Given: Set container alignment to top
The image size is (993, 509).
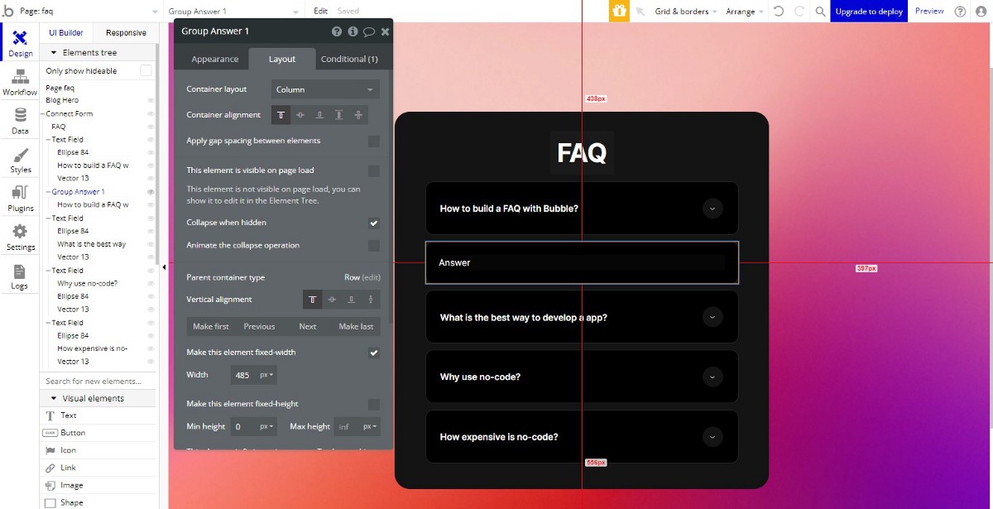Looking at the screenshot, I should pyautogui.click(x=281, y=115).
